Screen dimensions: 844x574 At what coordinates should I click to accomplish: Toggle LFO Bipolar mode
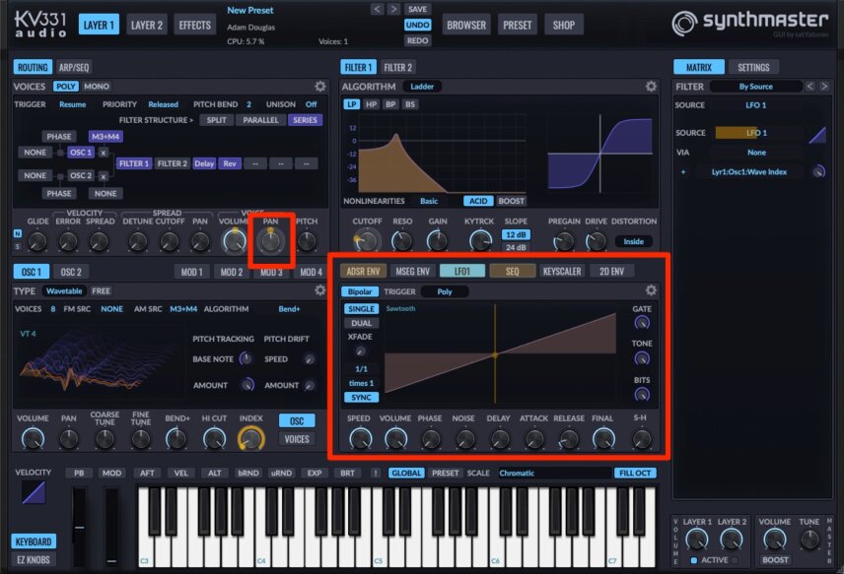click(360, 291)
